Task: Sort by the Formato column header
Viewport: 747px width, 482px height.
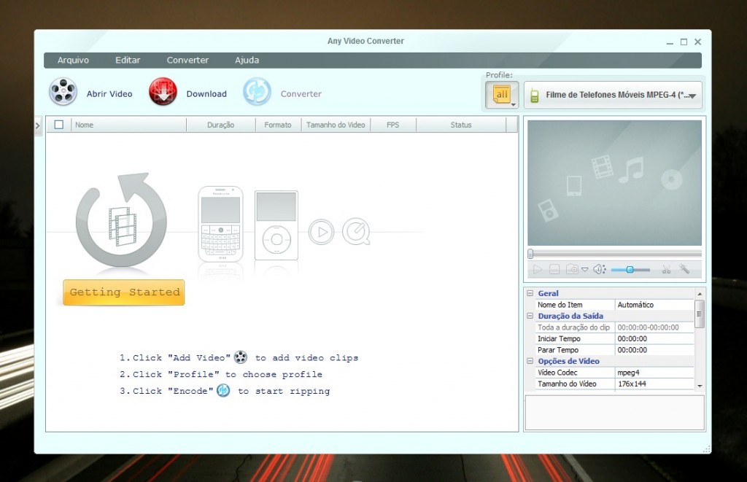Action: [278, 125]
